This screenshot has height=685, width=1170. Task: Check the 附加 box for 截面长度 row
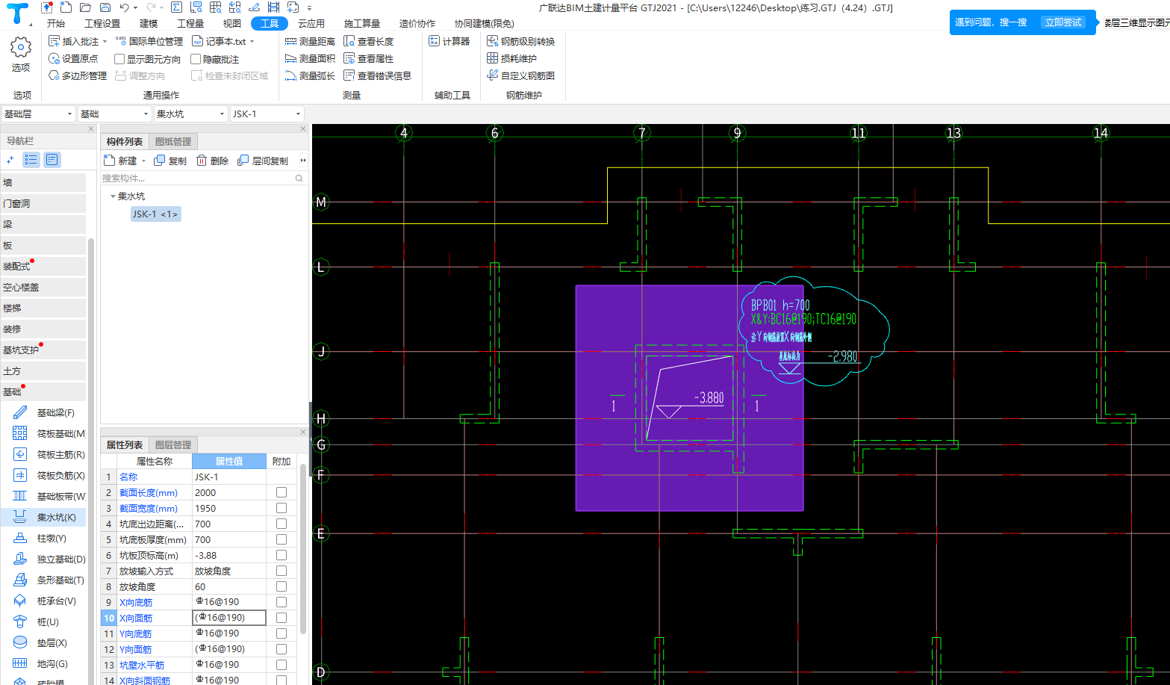[x=281, y=492]
